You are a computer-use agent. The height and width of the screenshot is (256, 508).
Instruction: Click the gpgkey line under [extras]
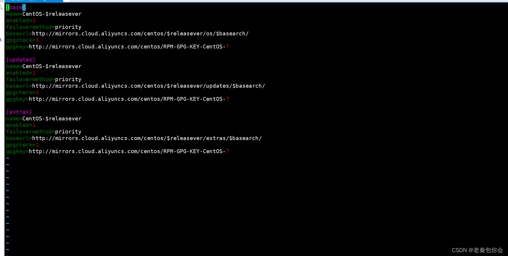coord(118,151)
